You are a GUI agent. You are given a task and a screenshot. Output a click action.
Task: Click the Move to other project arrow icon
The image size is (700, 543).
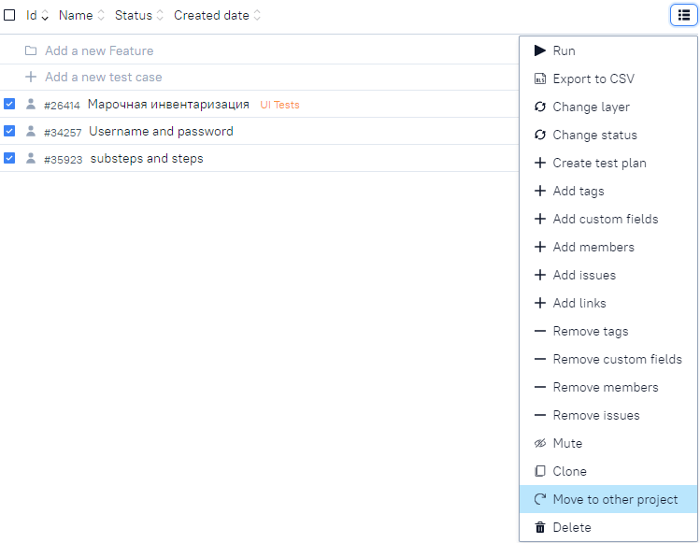tap(539, 500)
